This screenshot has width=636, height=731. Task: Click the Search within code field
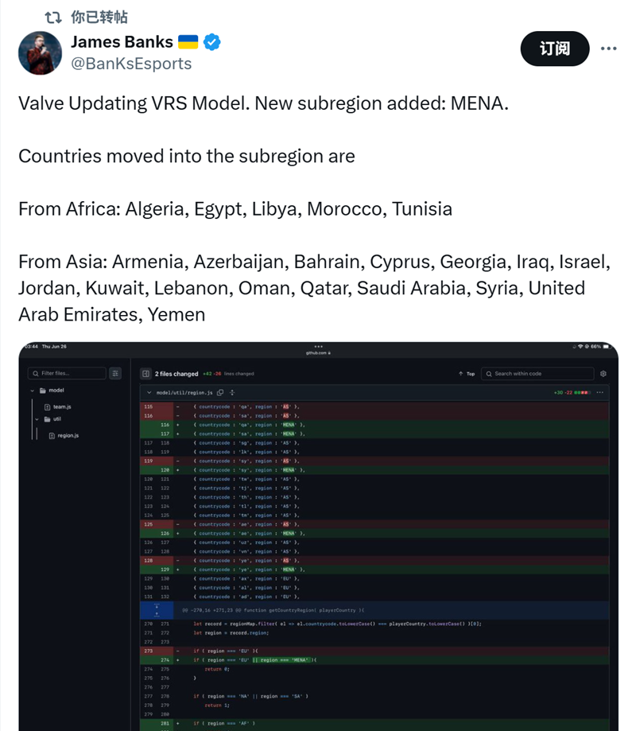click(537, 374)
